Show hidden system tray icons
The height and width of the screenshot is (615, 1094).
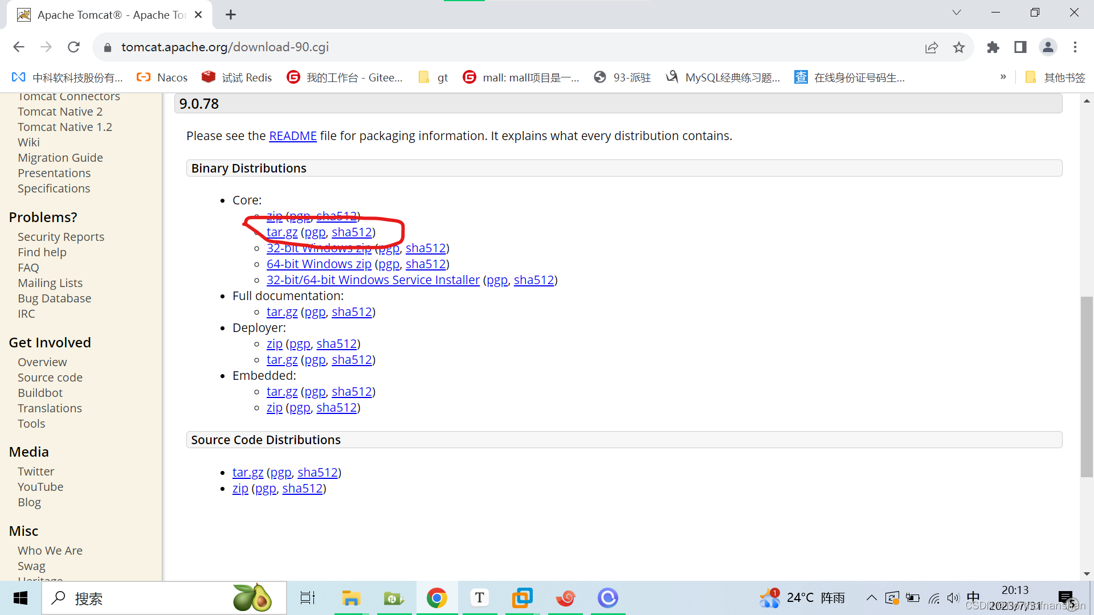[871, 598]
